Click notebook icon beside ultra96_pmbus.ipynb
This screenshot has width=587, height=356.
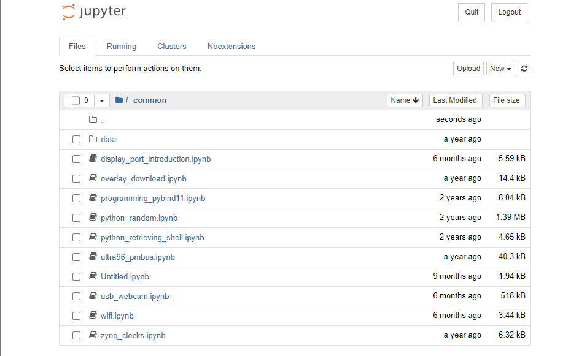(x=93, y=257)
